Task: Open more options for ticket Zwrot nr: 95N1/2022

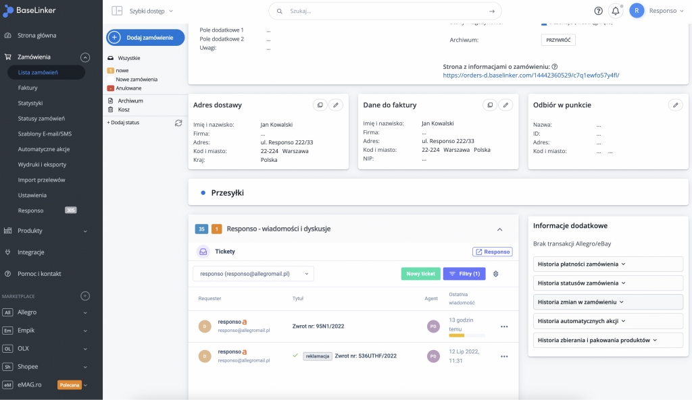Action: point(503,326)
